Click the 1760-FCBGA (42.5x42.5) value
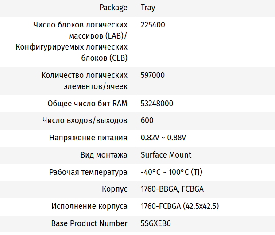Image resolution: width=275 pixels, height=235 pixels. (x=180, y=206)
